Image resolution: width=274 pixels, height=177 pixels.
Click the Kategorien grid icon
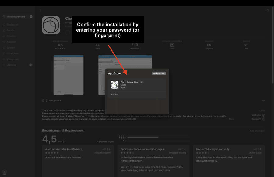tap(4, 59)
